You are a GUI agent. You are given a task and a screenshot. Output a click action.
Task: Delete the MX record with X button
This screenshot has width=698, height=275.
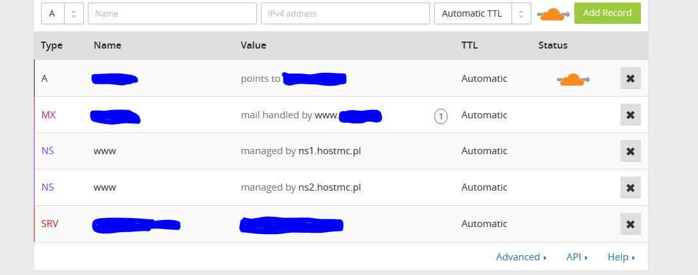pos(630,115)
